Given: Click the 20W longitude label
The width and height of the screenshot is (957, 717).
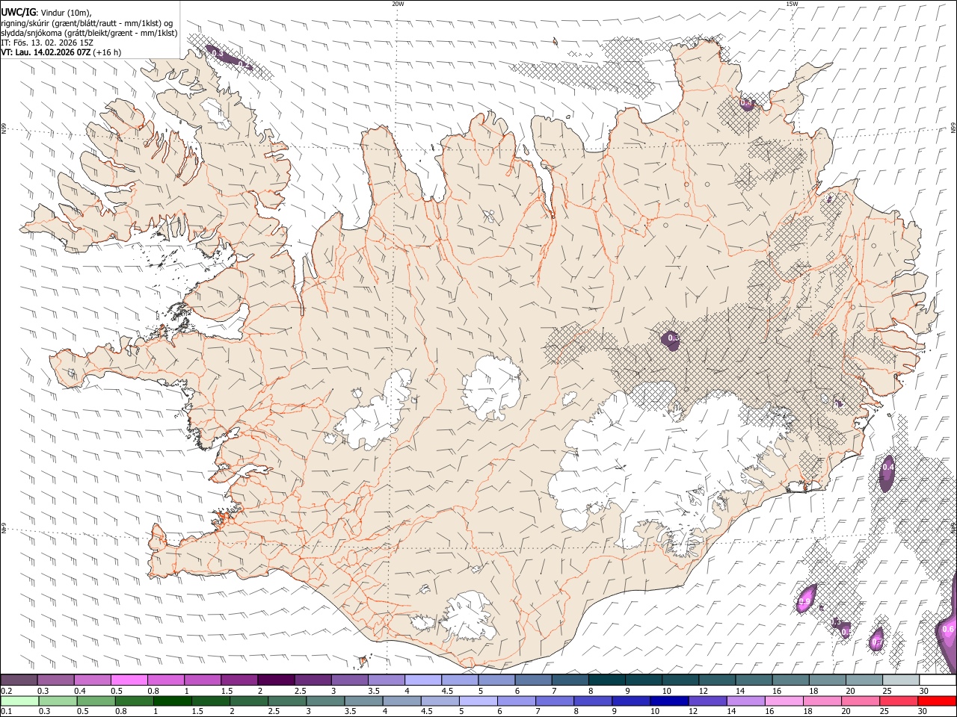Looking at the screenshot, I should (x=398, y=4).
